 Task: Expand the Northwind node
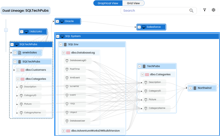pos(190,88)
